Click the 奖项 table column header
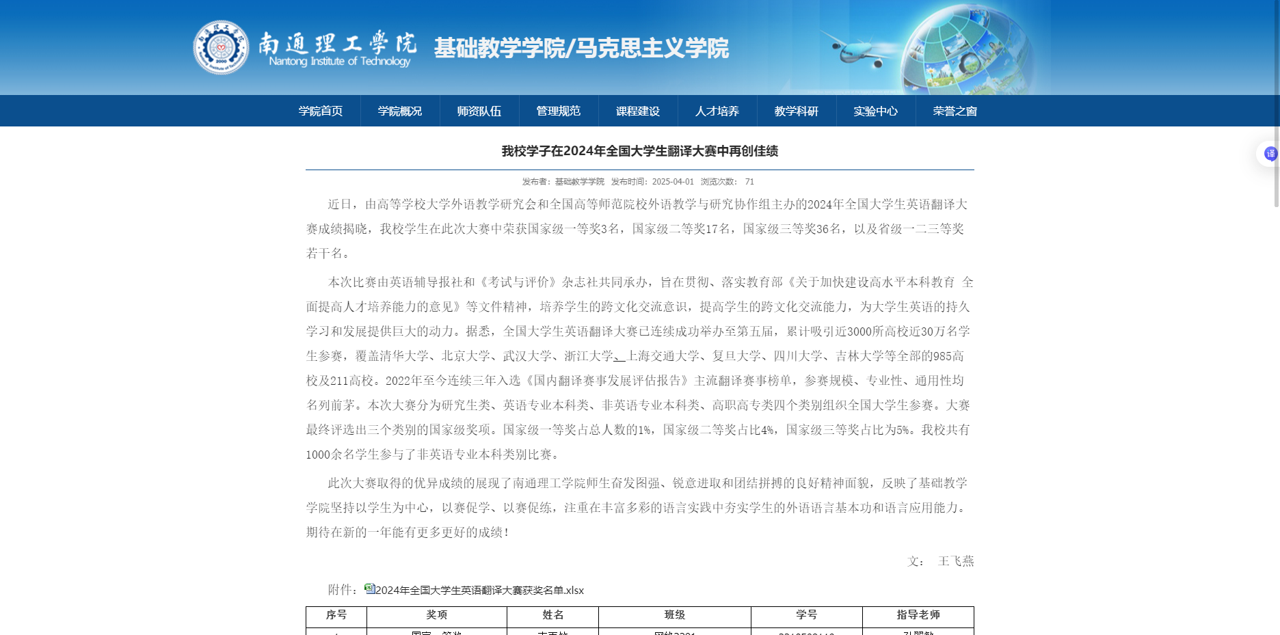 pyautogui.click(x=436, y=615)
